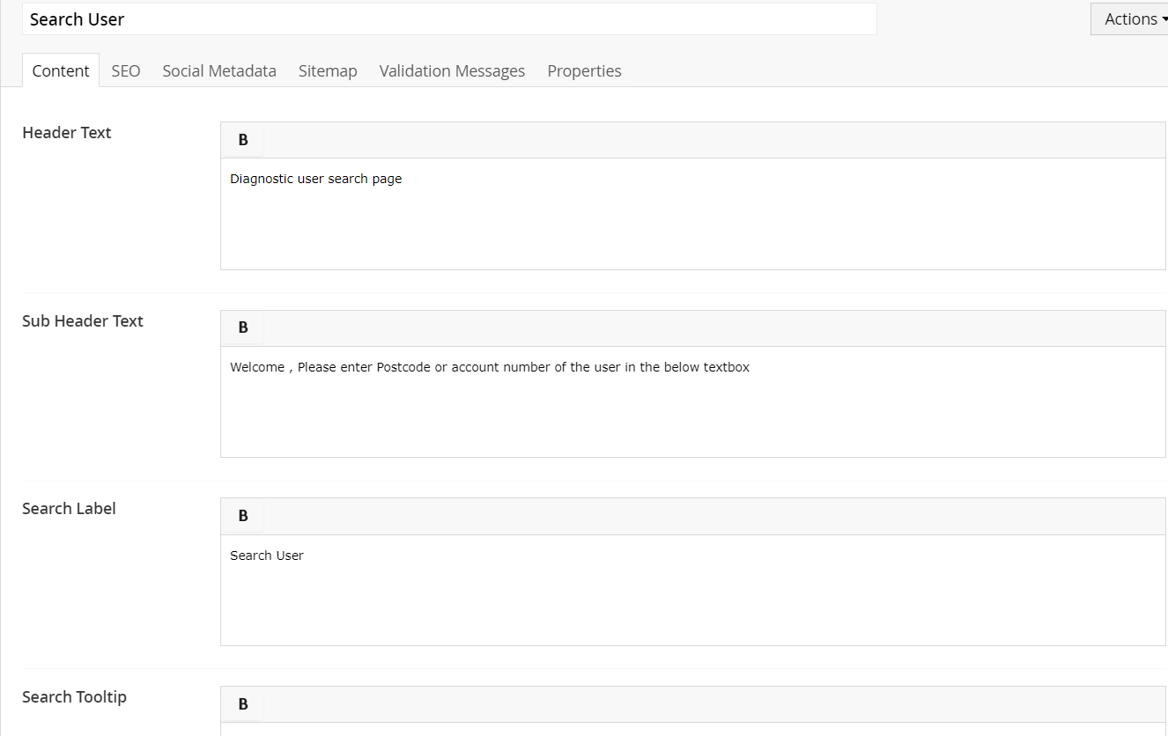
Task: Toggle bold in Sub Header Text editor
Action: pyautogui.click(x=243, y=328)
